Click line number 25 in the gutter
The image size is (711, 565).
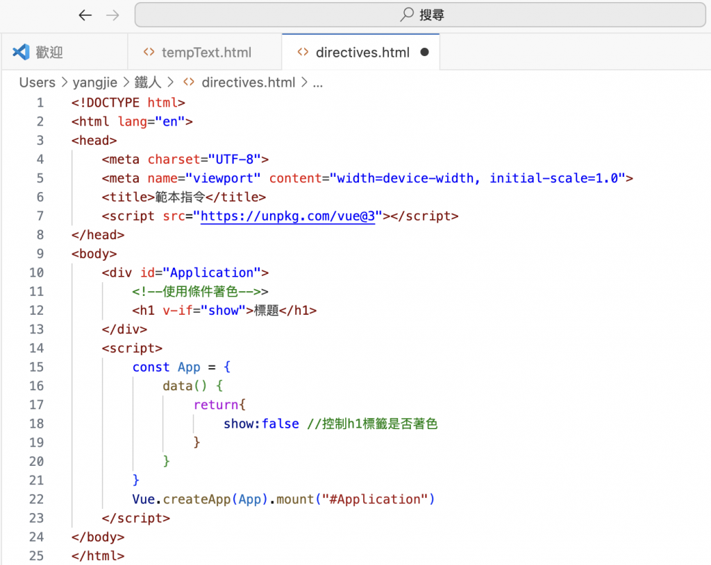(x=37, y=556)
